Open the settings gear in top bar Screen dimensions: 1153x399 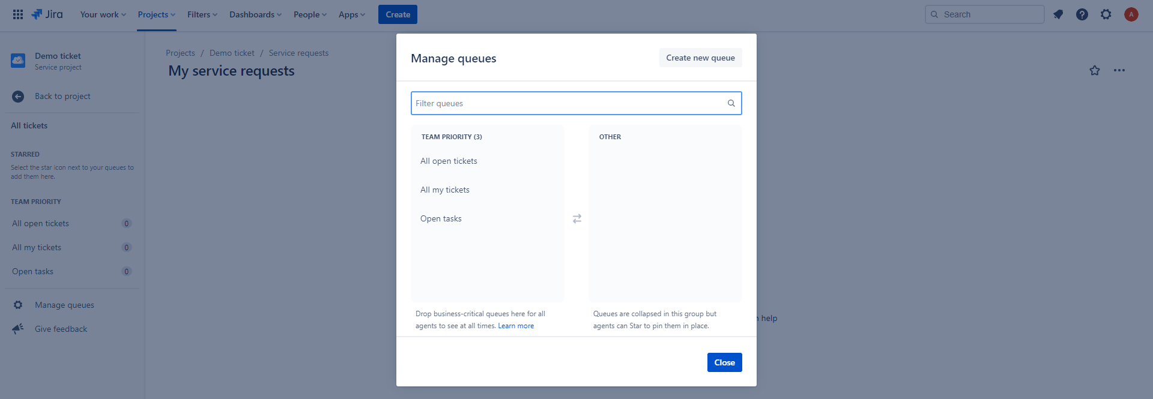1106,14
